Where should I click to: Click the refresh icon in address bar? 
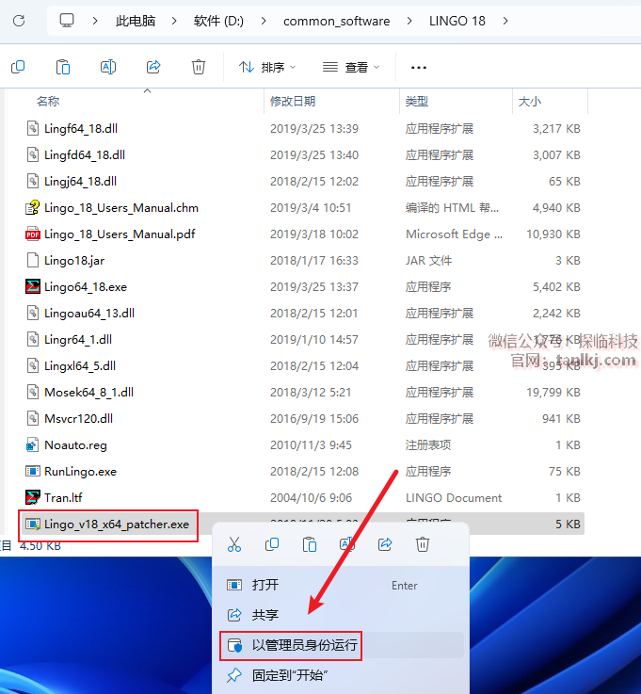click(x=19, y=21)
